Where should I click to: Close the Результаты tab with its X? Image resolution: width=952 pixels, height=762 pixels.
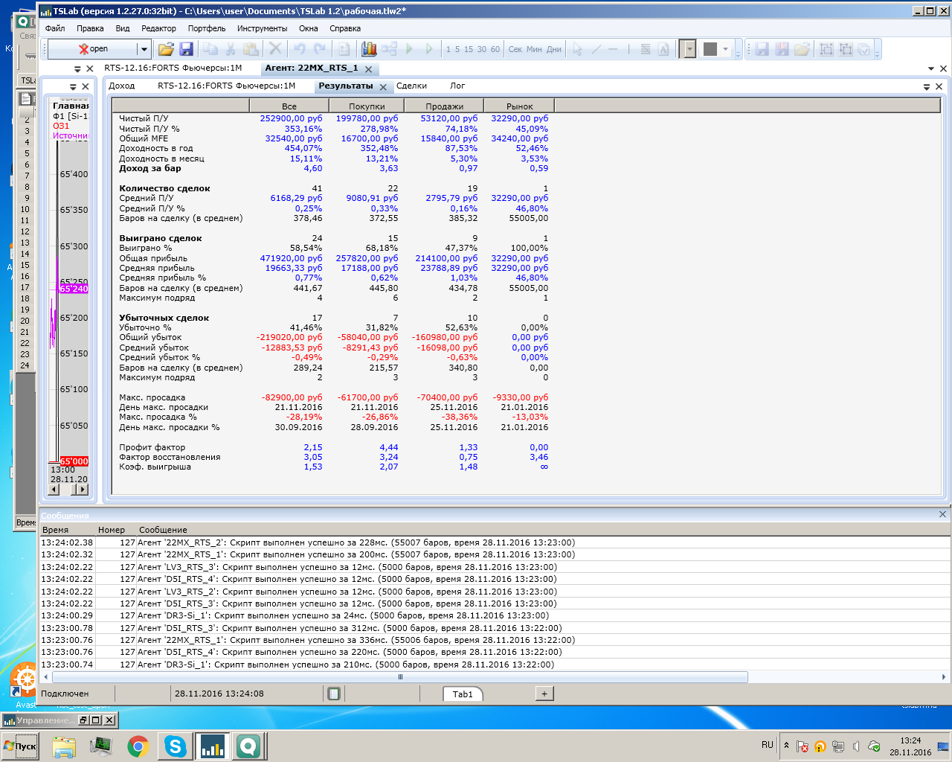click(x=383, y=87)
